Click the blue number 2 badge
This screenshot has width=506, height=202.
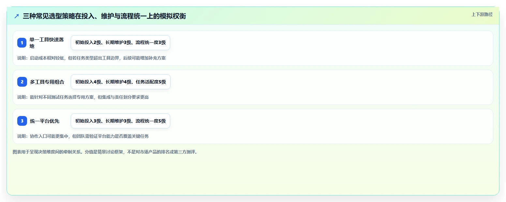(22, 82)
